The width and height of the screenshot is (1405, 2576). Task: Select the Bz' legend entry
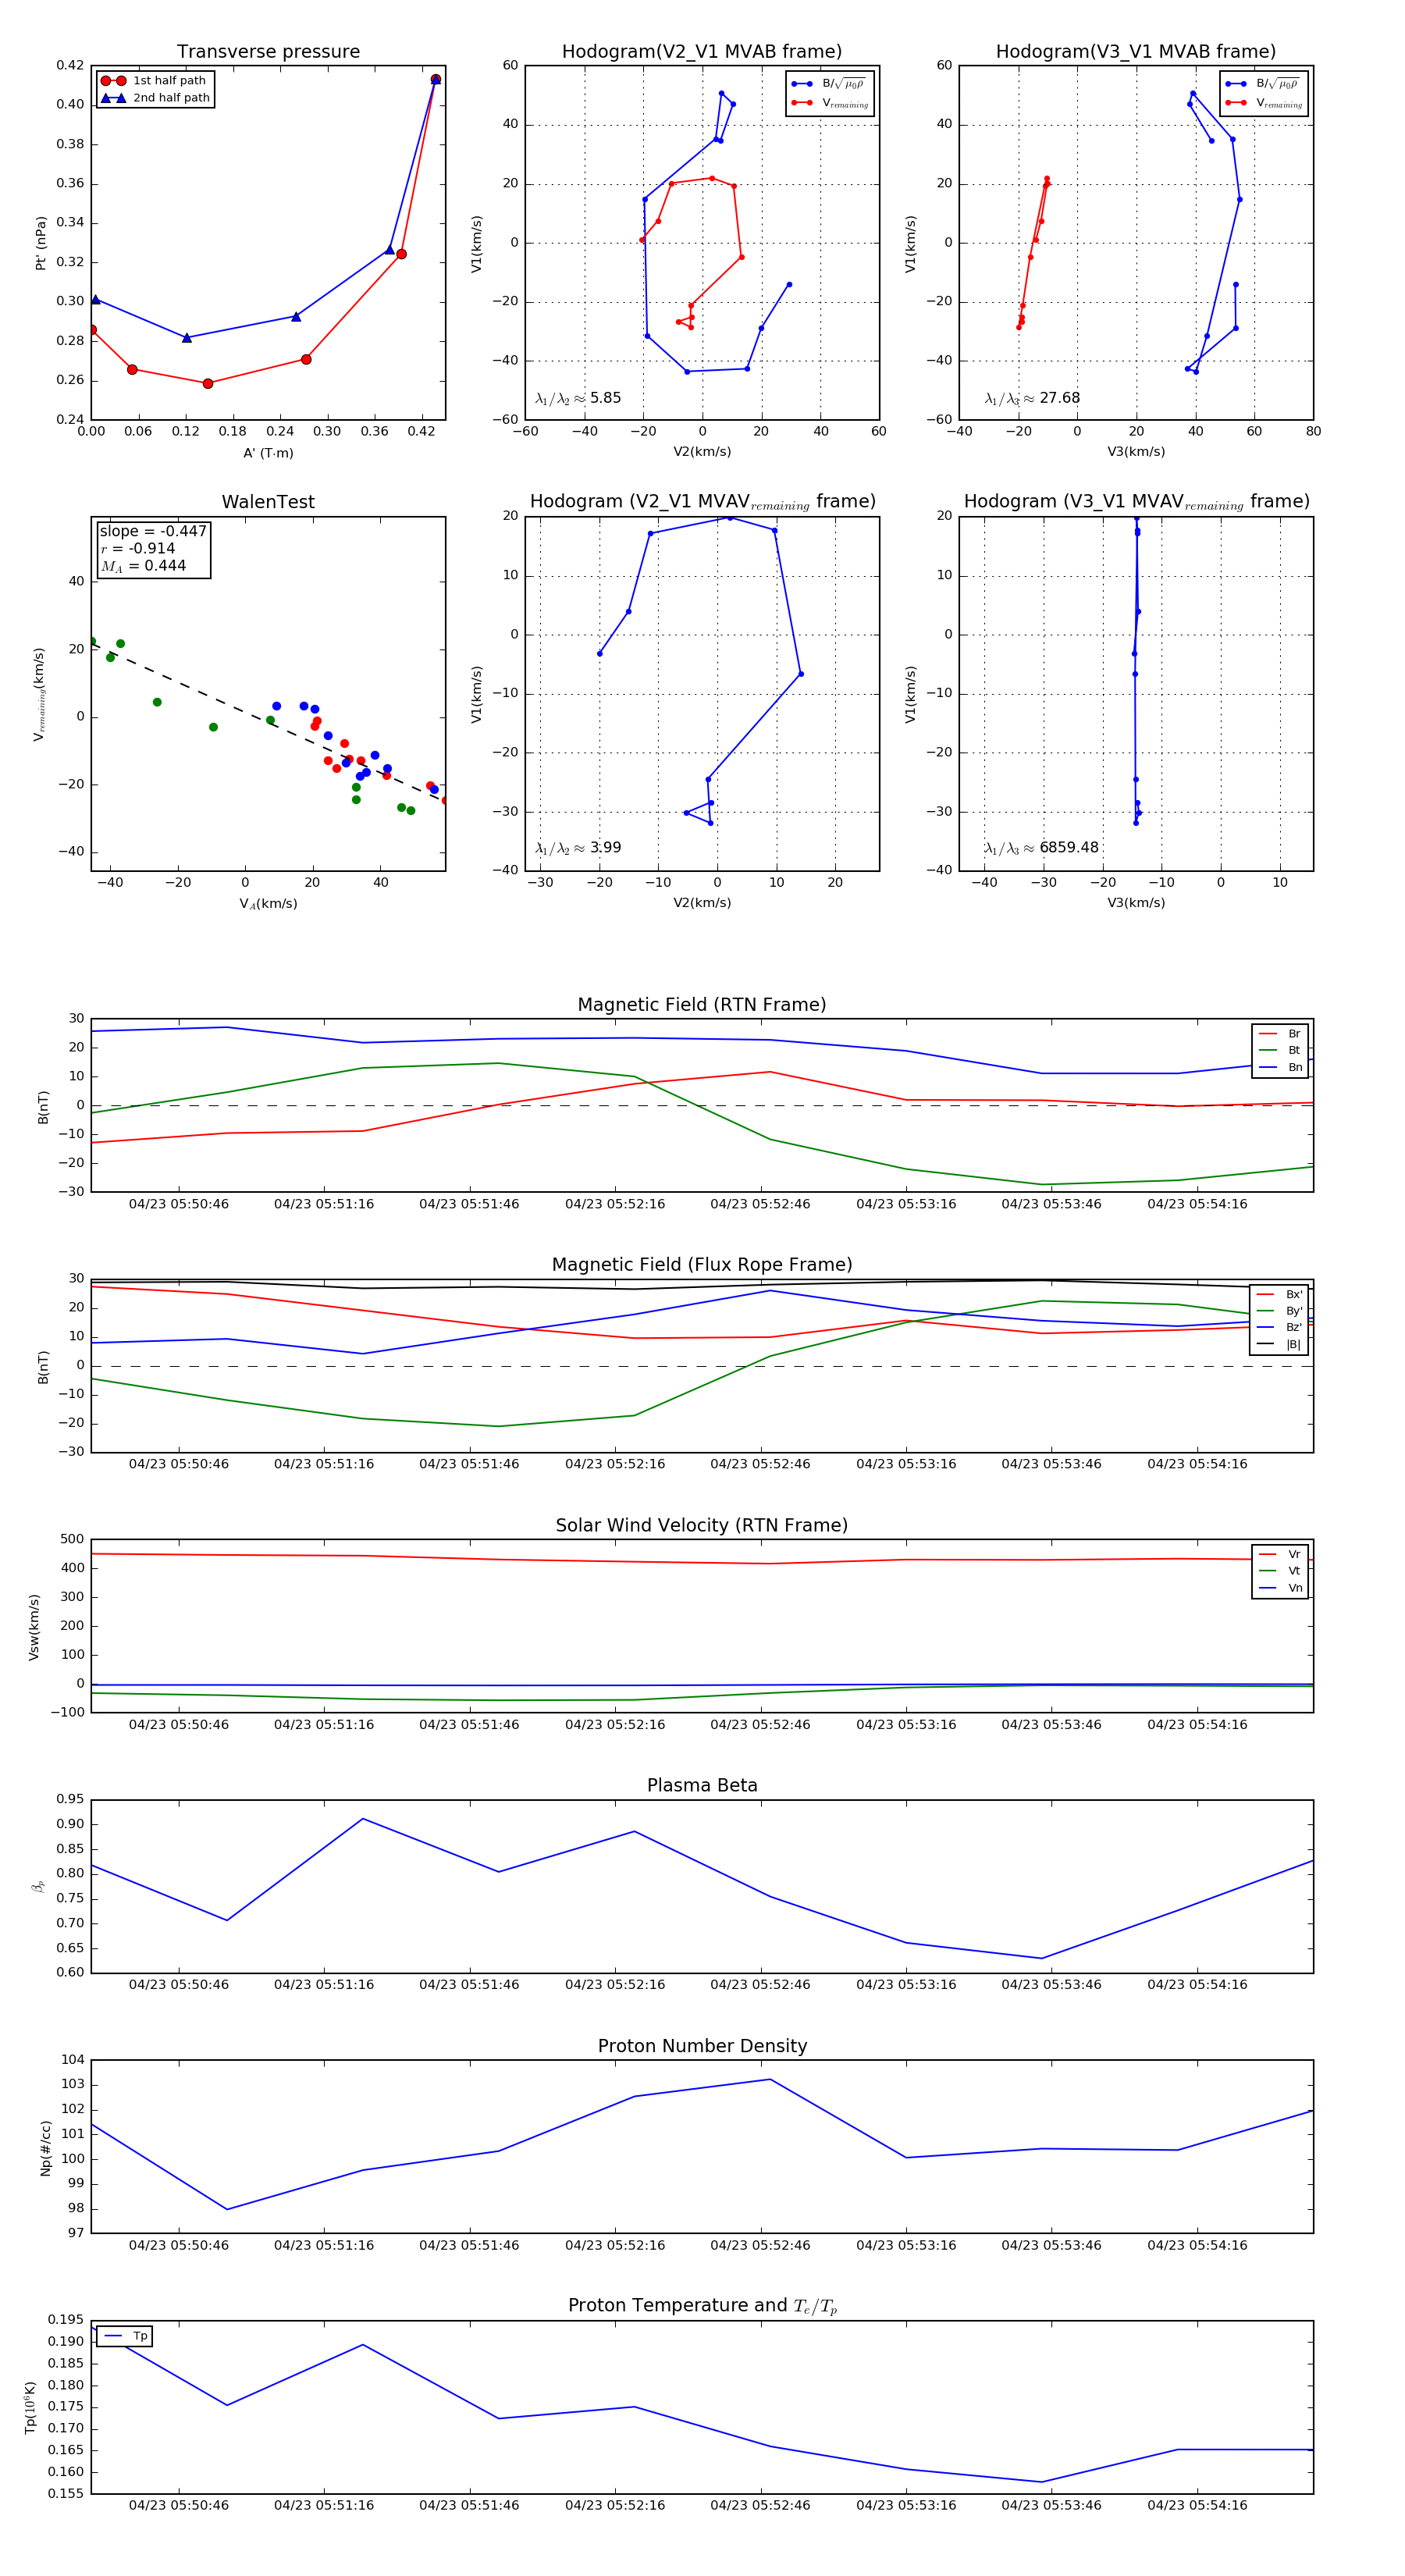[1280, 1327]
